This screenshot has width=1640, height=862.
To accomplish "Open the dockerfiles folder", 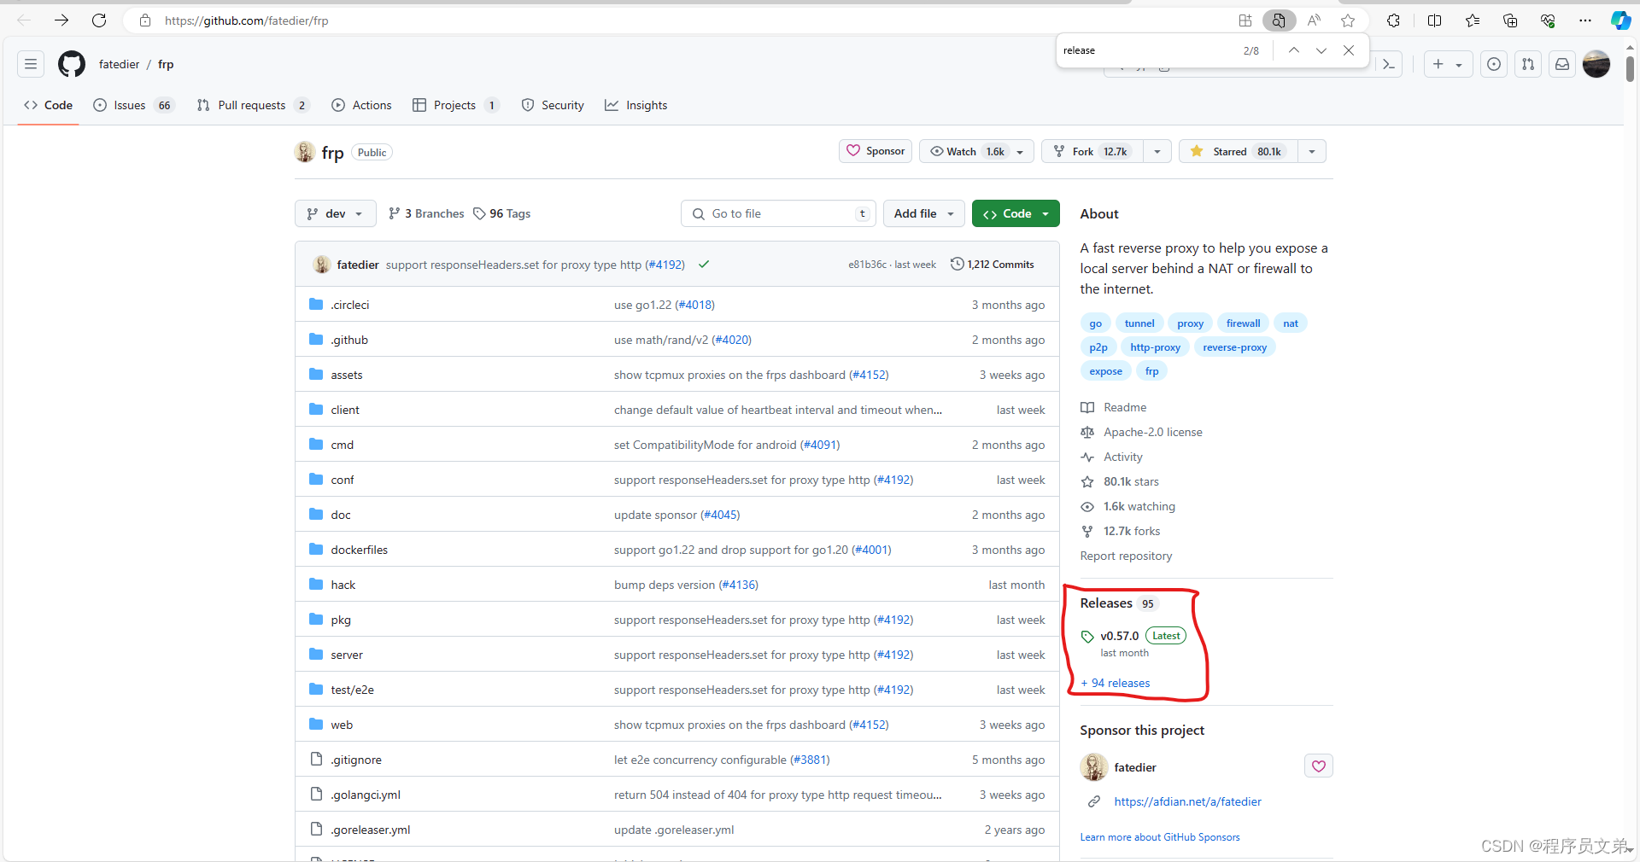I will (360, 550).
